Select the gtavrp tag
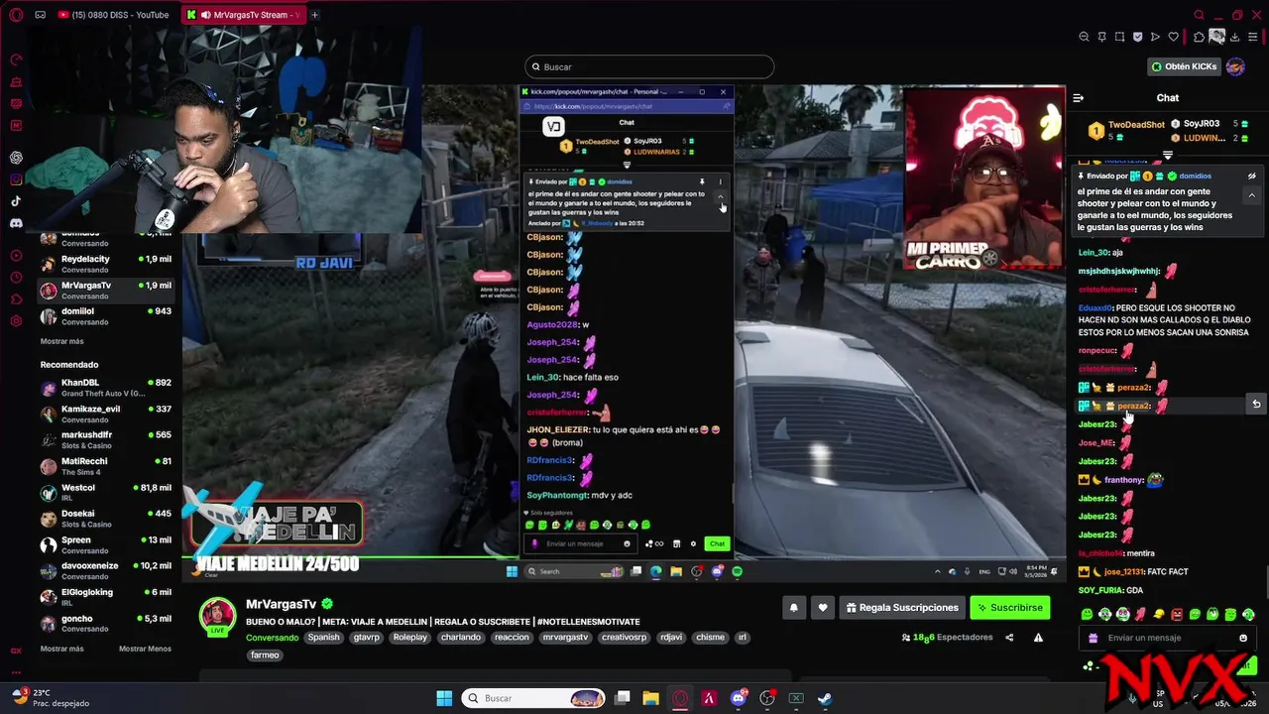This screenshot has width=1269, height=714. pos(368,638)
